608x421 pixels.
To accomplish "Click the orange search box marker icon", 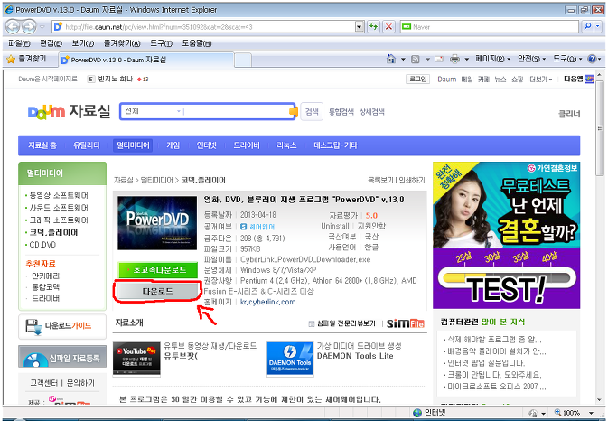I will [293, 112].
